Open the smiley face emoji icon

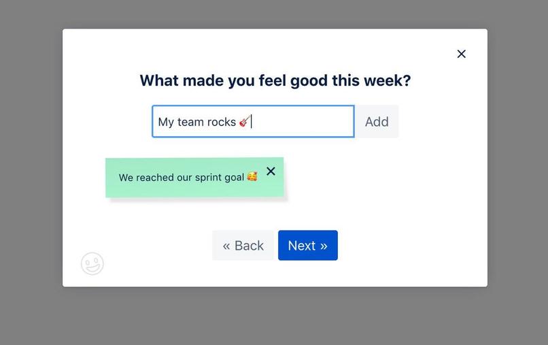[x=92, y=263]
